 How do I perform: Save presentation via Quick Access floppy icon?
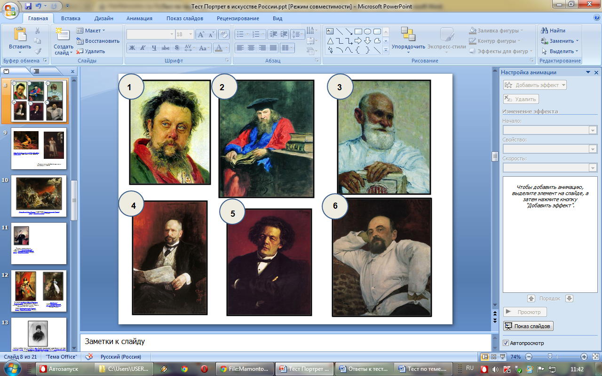28,7
